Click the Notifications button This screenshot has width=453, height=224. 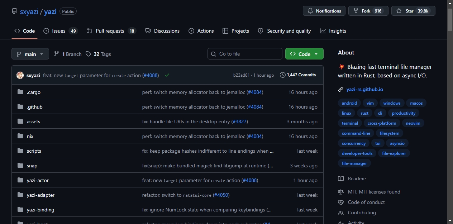[x=324, y=11]
